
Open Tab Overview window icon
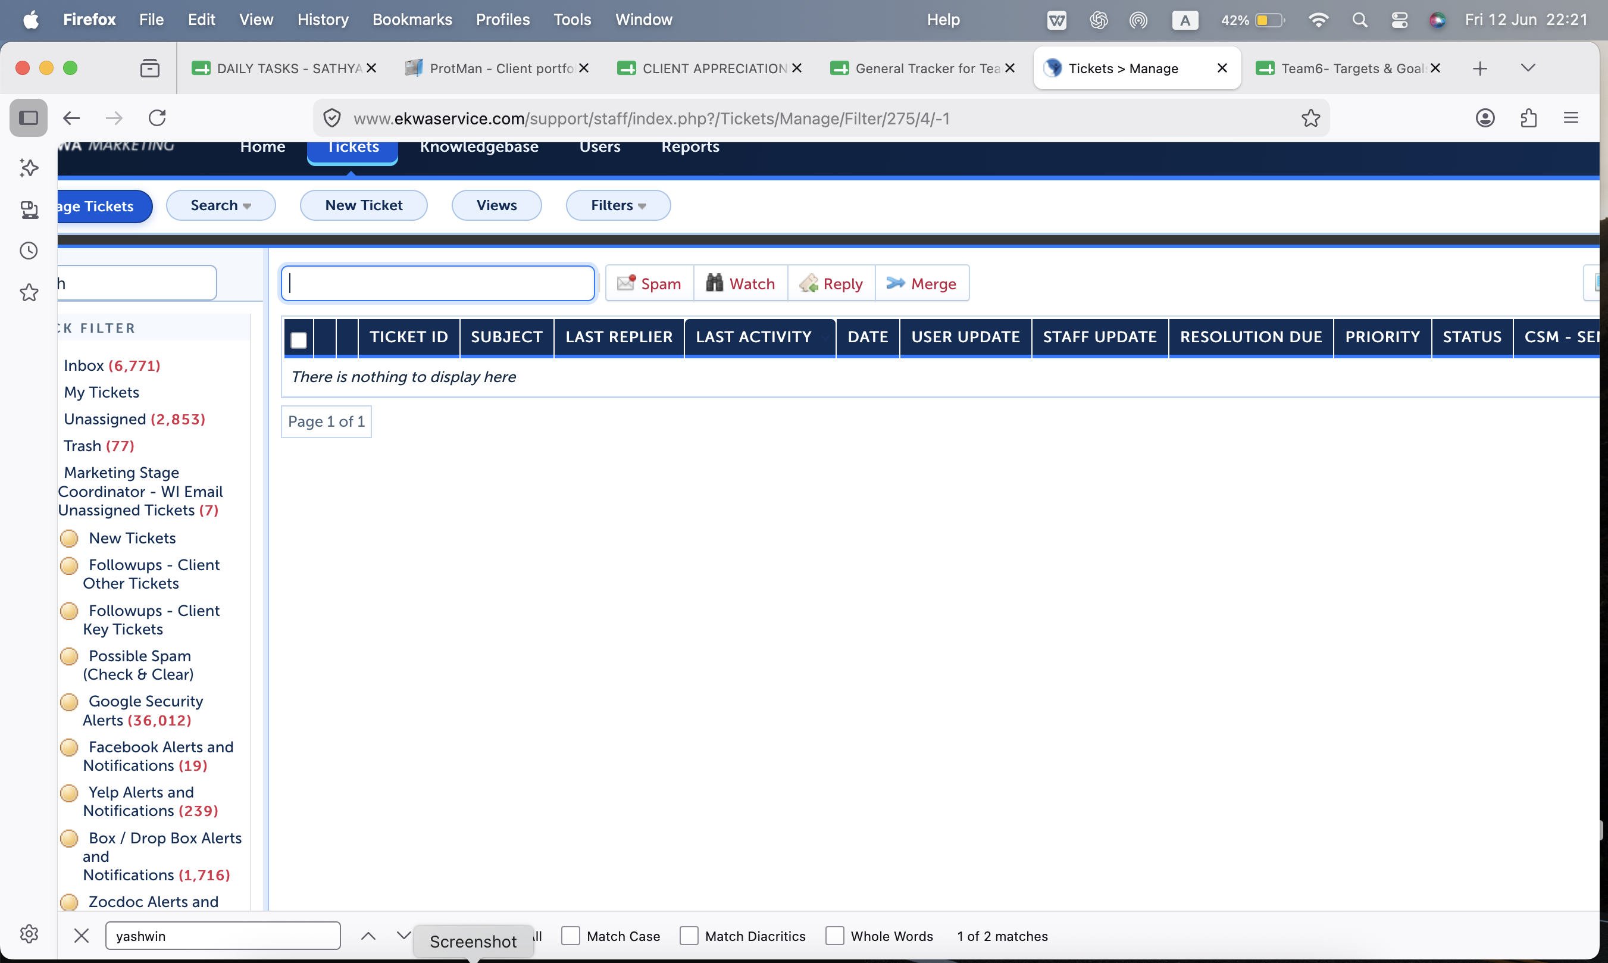coord(150,68)
